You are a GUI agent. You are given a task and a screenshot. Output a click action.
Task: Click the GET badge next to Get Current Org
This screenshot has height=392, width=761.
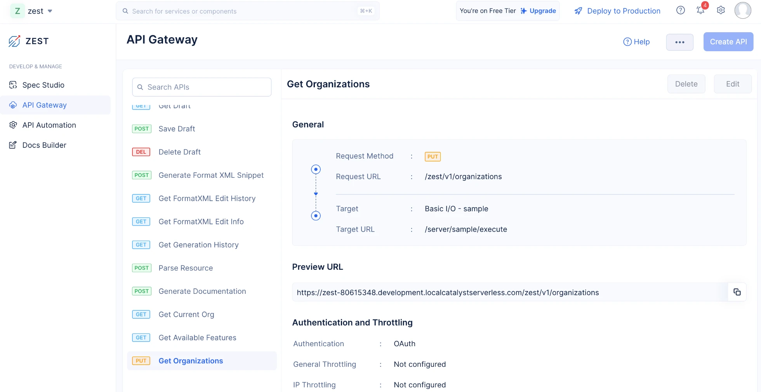pos(141,314)
